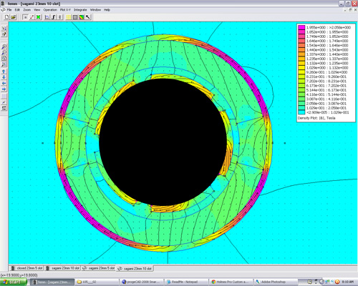Click the Windows Start button
Image resolution: width=358 pixels, height=286 pixels.
tap(13, 282)
